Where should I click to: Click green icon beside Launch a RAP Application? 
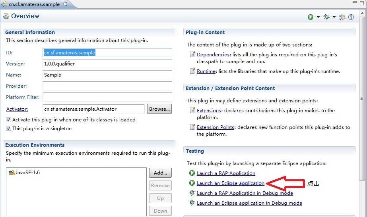pyautogui.click(x=192, y=173)
